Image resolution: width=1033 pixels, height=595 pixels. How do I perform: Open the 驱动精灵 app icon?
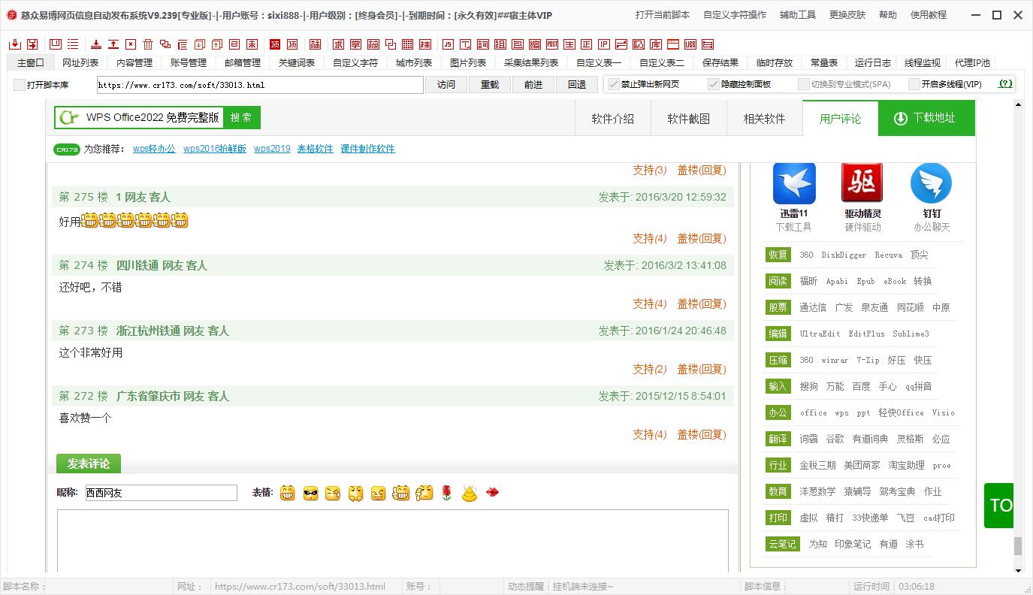click(862, 183)
